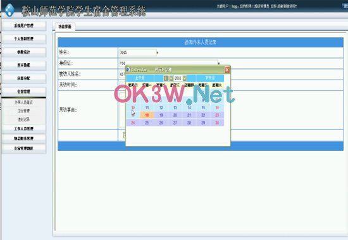The image size is (348, 240).
Task: Click the blue logo icon in header
Action: click(9, 9)
